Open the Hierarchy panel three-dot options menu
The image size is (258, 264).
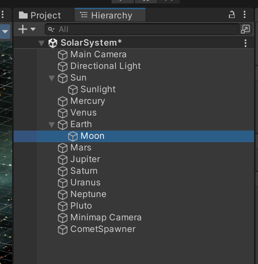[x=244, y=15]
